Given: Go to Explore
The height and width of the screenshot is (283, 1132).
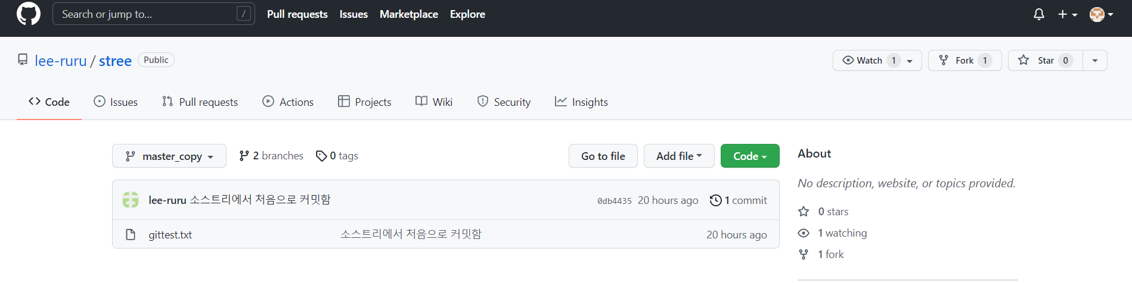Looking at the screenshot, I should (x=467, y=14).
